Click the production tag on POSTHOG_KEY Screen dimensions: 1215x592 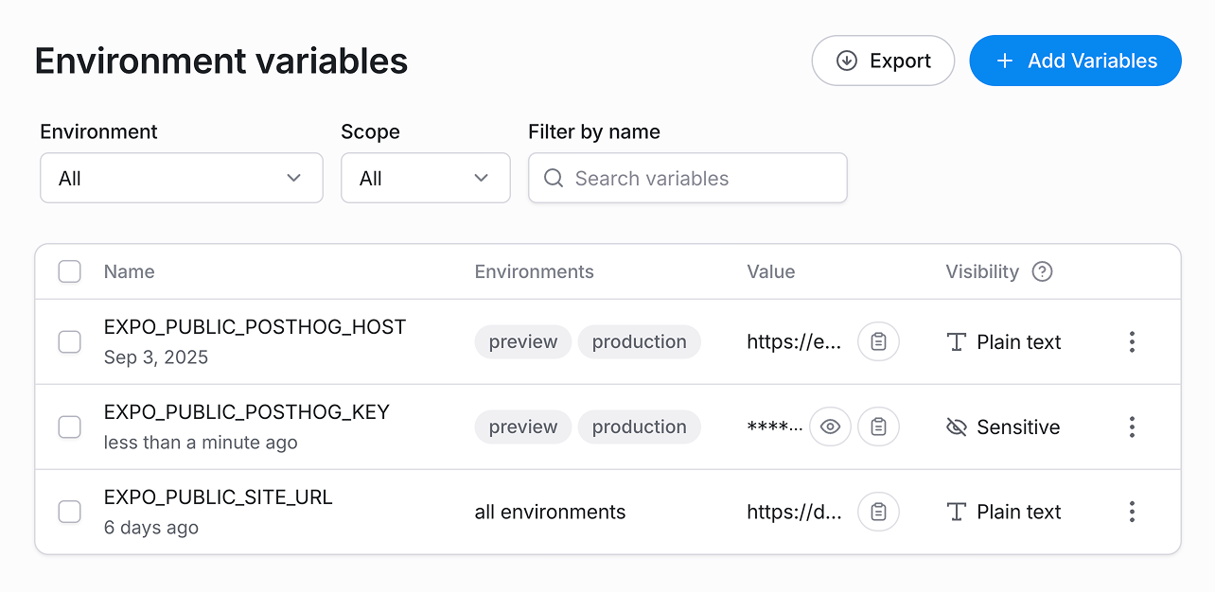(x=639, y=427)
